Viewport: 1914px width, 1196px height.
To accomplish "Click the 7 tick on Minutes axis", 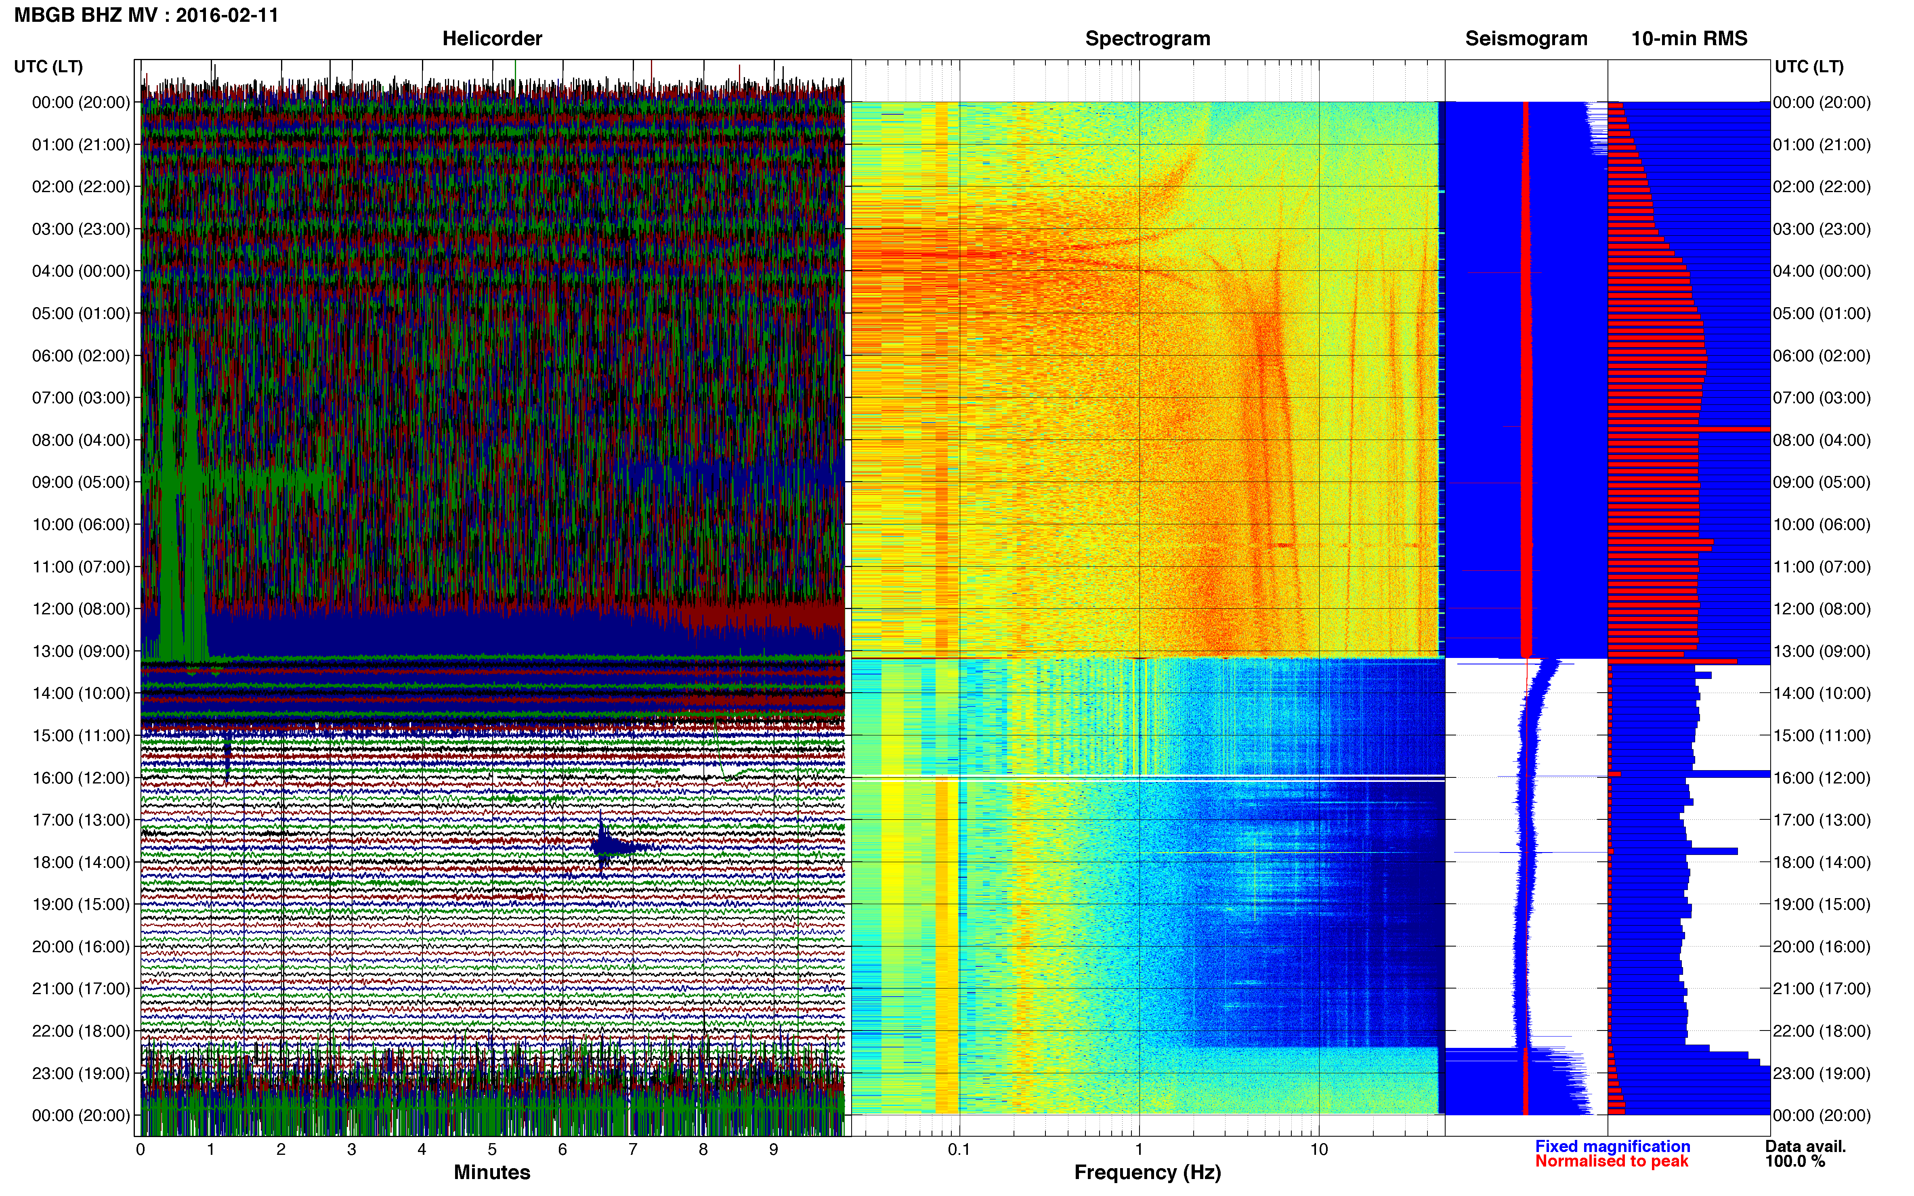I will [x=633, y=1150].
